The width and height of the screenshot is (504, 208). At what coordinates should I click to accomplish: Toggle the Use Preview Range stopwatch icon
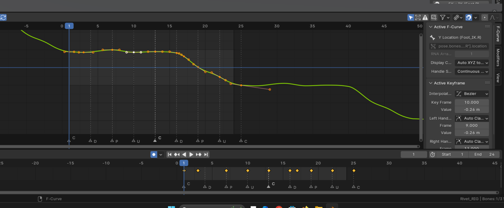point(432,155)
